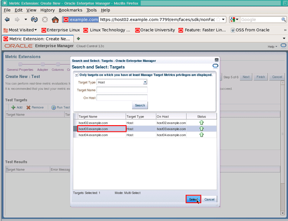This screenshot has height=221, width=288.
Task: Bookmark this page with the star icon
Action: 218,20
